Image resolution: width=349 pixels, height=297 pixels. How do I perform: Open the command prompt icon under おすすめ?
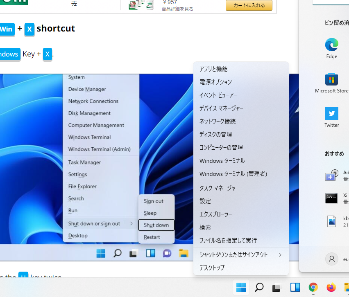[x=331, y=198]
